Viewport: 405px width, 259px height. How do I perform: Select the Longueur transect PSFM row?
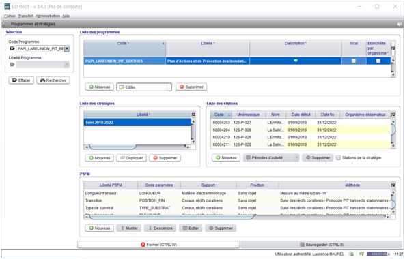(x=238, y=193)
